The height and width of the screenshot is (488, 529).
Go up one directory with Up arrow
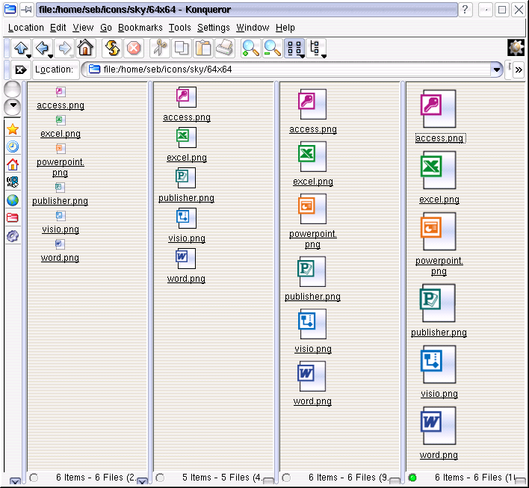click(x=21, y=48)
